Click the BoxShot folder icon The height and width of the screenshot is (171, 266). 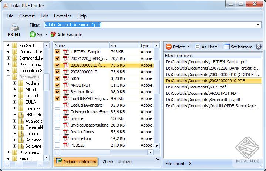click(14, 46)
